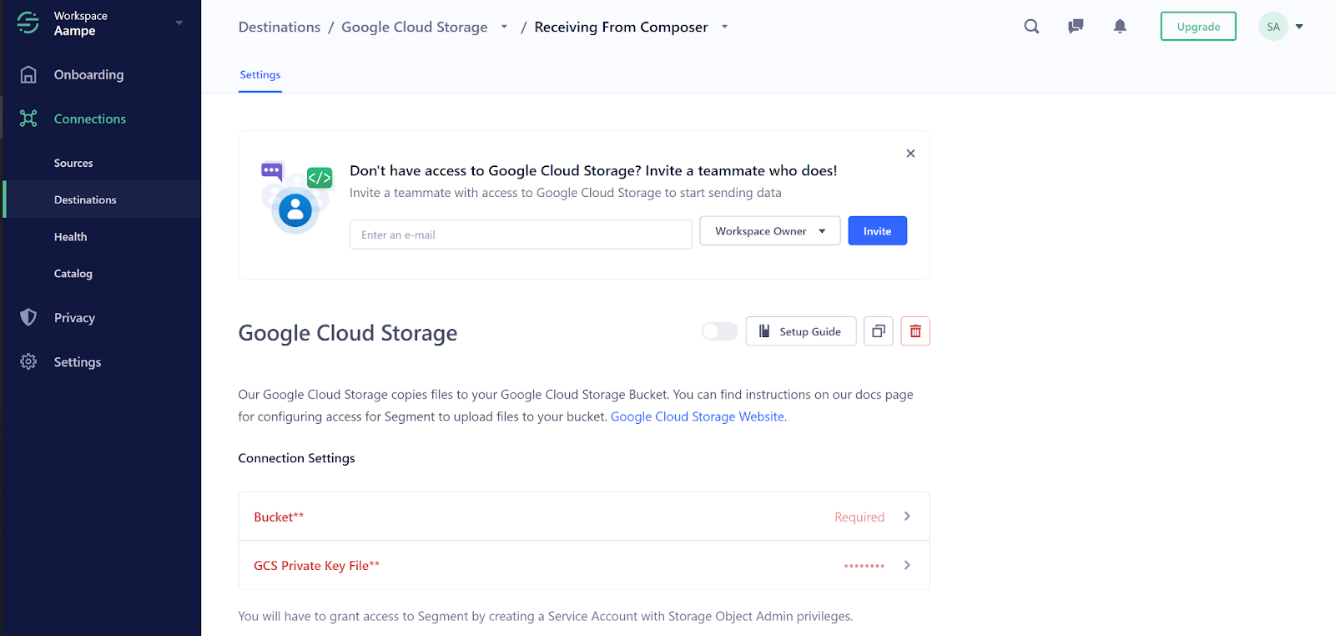This screenshot has width=1335, height=636.
Task: Open Destinations in the sidebar
Action: (85, 199)
